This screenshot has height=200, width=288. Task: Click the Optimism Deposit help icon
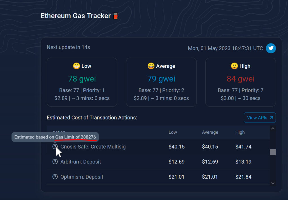point(55,177)
